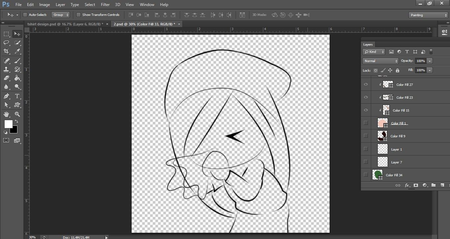Select the Dodge tool

pyautogui.click(x=17, y=87)
